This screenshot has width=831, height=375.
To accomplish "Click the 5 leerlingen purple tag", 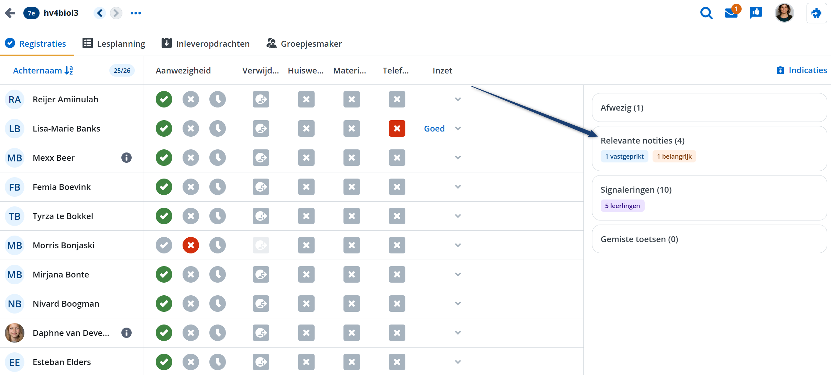I will point(622,206).
